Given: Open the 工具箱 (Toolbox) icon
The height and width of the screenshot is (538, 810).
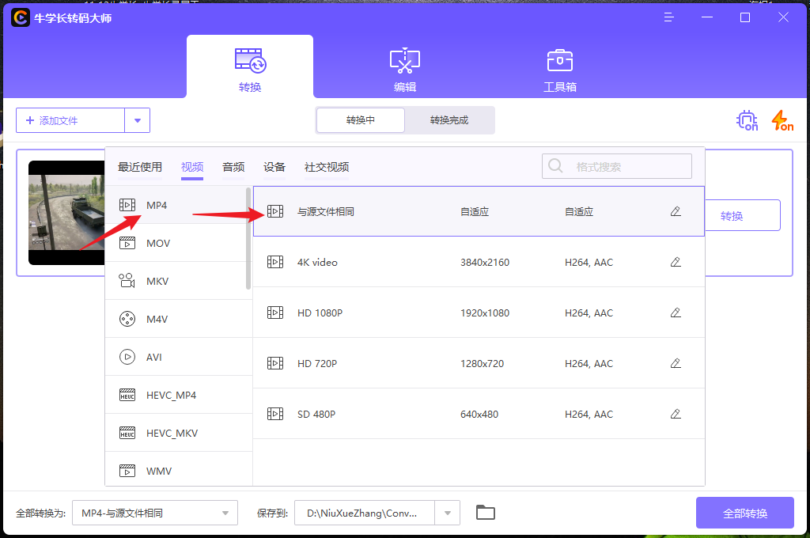Looking at the screenshot, I should coord(559,59).
